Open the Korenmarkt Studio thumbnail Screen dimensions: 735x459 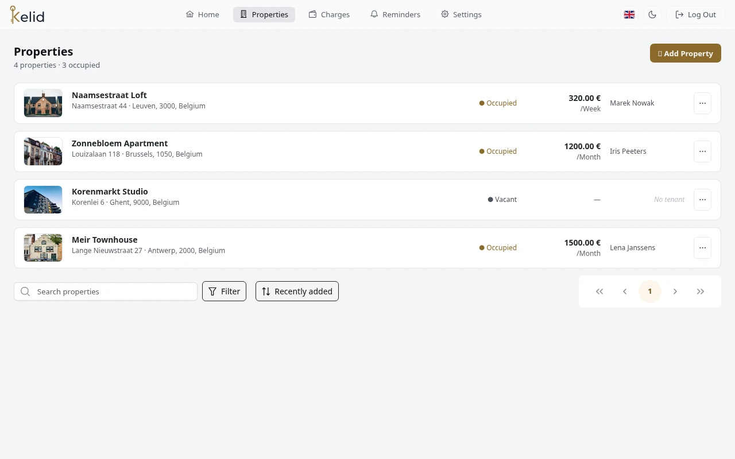point(43,200)
